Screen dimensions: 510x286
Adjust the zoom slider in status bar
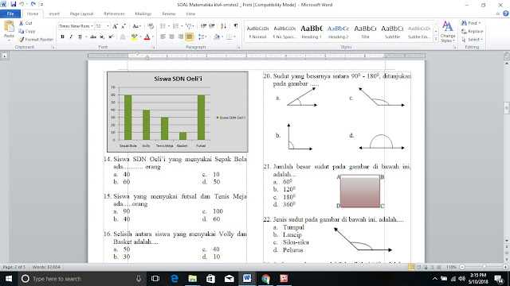pos(484,267)
